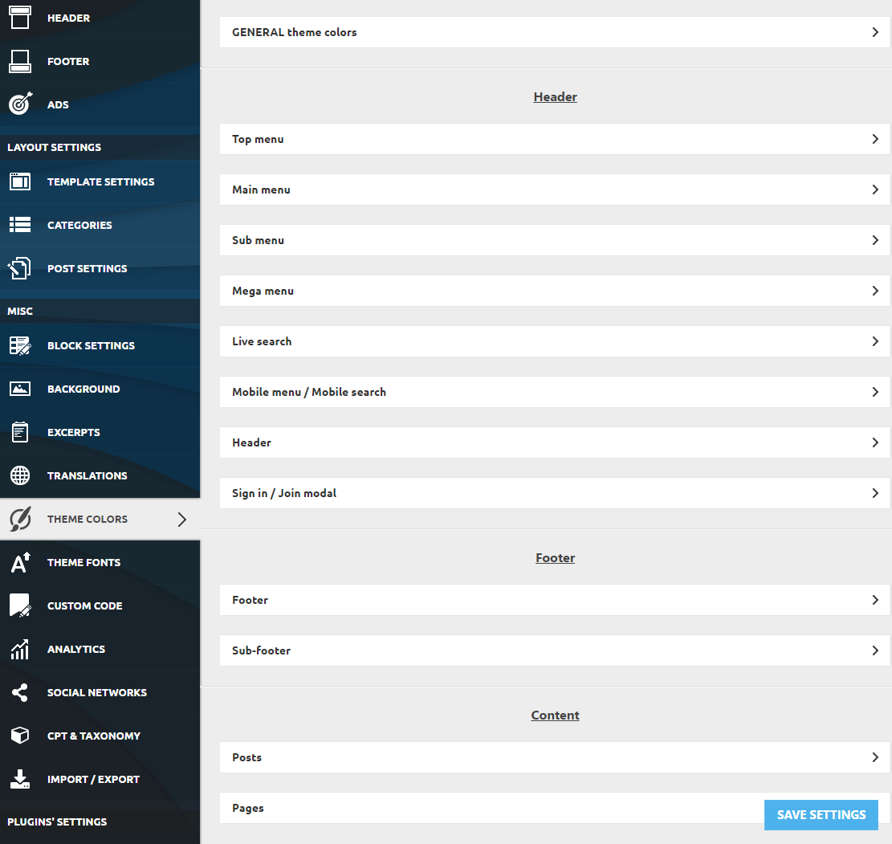Open Analytics settings

[100, 649]
